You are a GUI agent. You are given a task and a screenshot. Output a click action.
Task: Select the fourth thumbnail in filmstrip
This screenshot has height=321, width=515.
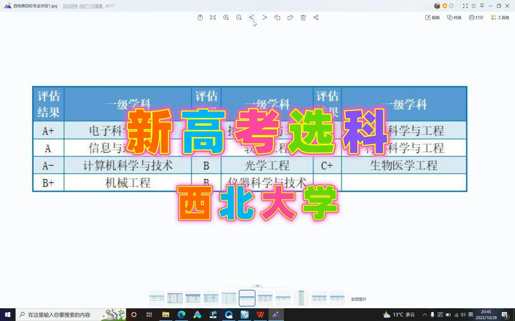[x=211, y=298]
